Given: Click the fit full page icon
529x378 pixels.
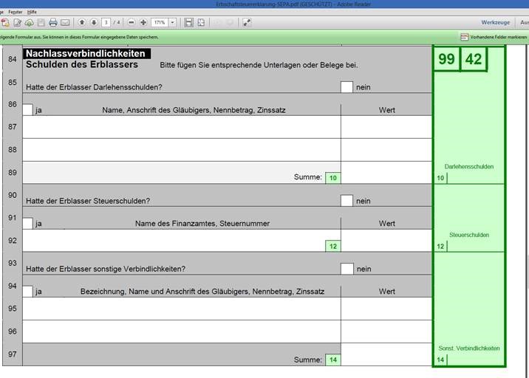Looking at the screenshot, I should [201, 23].
